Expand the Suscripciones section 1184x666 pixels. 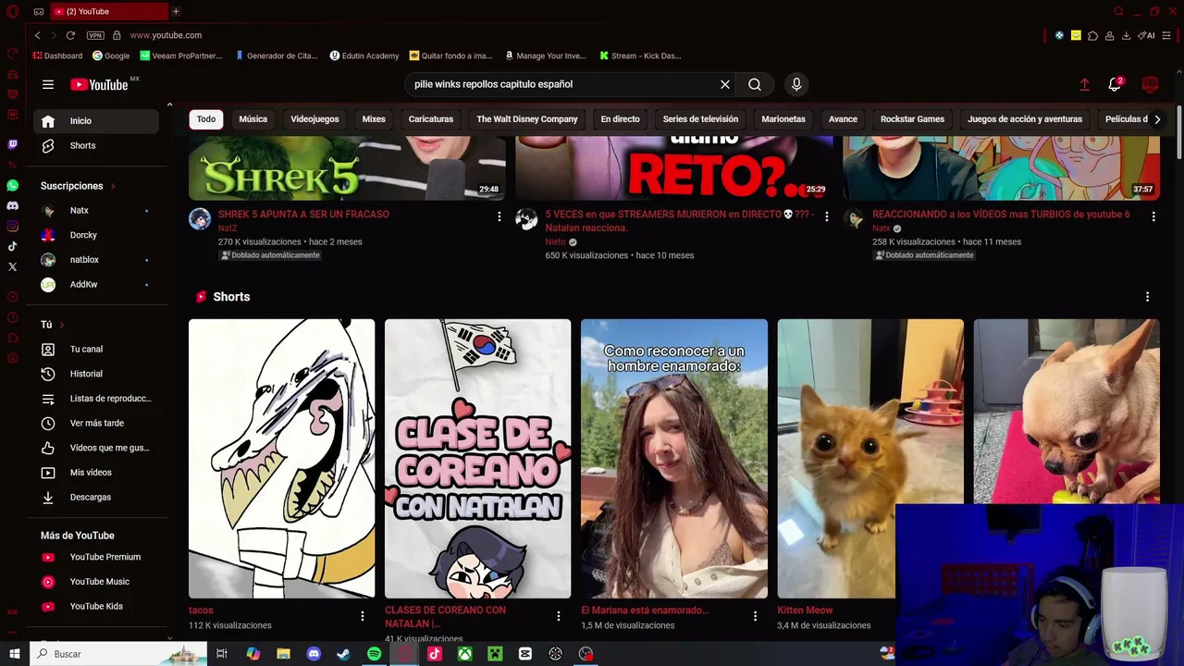[78, 186]
